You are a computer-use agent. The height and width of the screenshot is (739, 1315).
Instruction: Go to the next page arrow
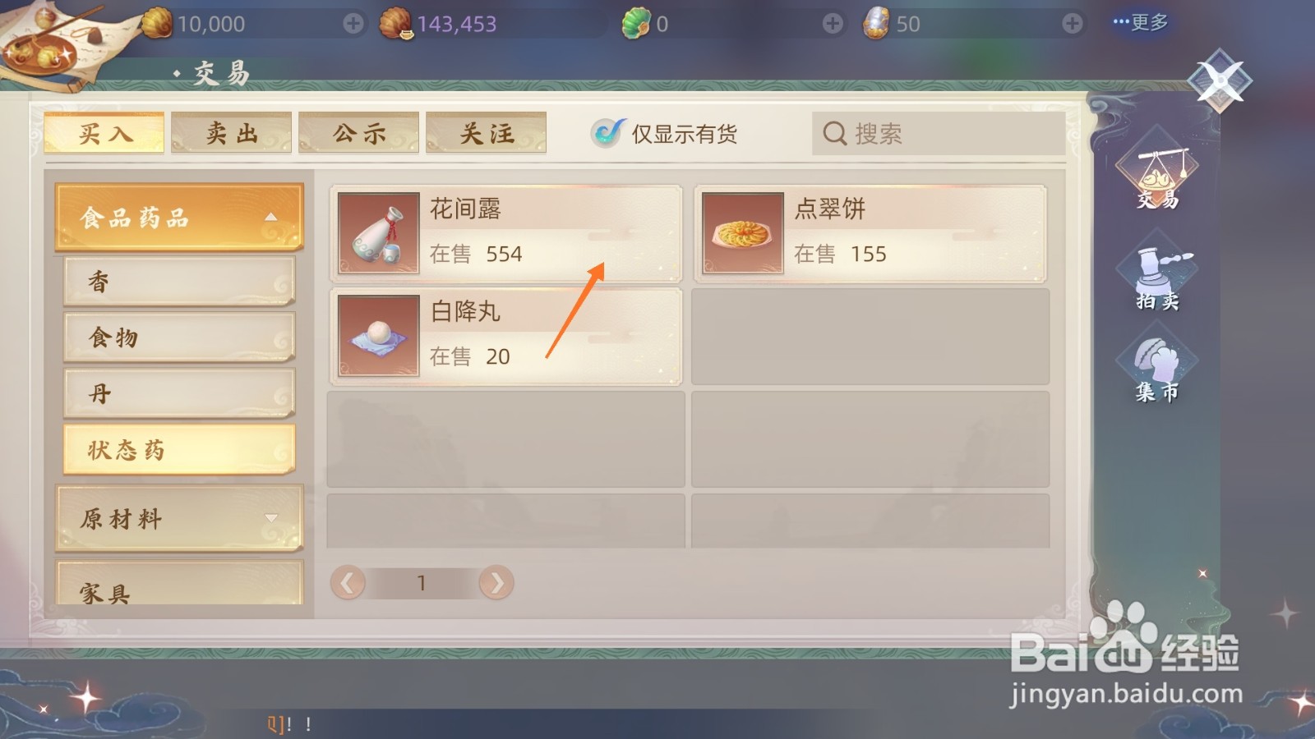pos(496,583)
